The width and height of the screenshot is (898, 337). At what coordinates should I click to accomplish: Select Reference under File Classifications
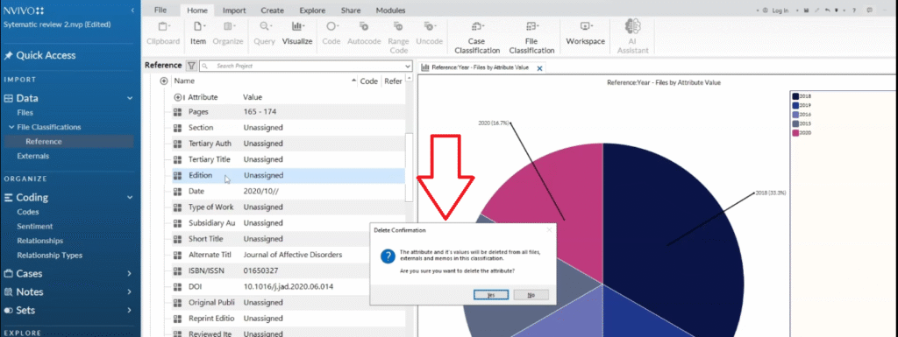(x=44, y=142)
